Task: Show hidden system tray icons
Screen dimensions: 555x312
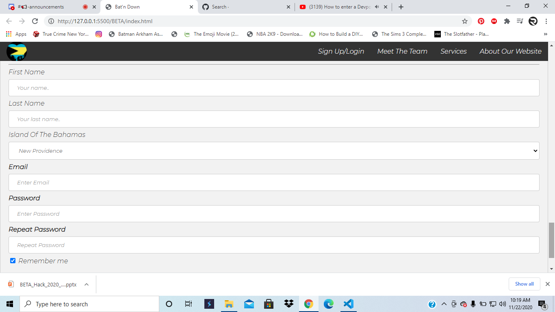Action: 444,304
